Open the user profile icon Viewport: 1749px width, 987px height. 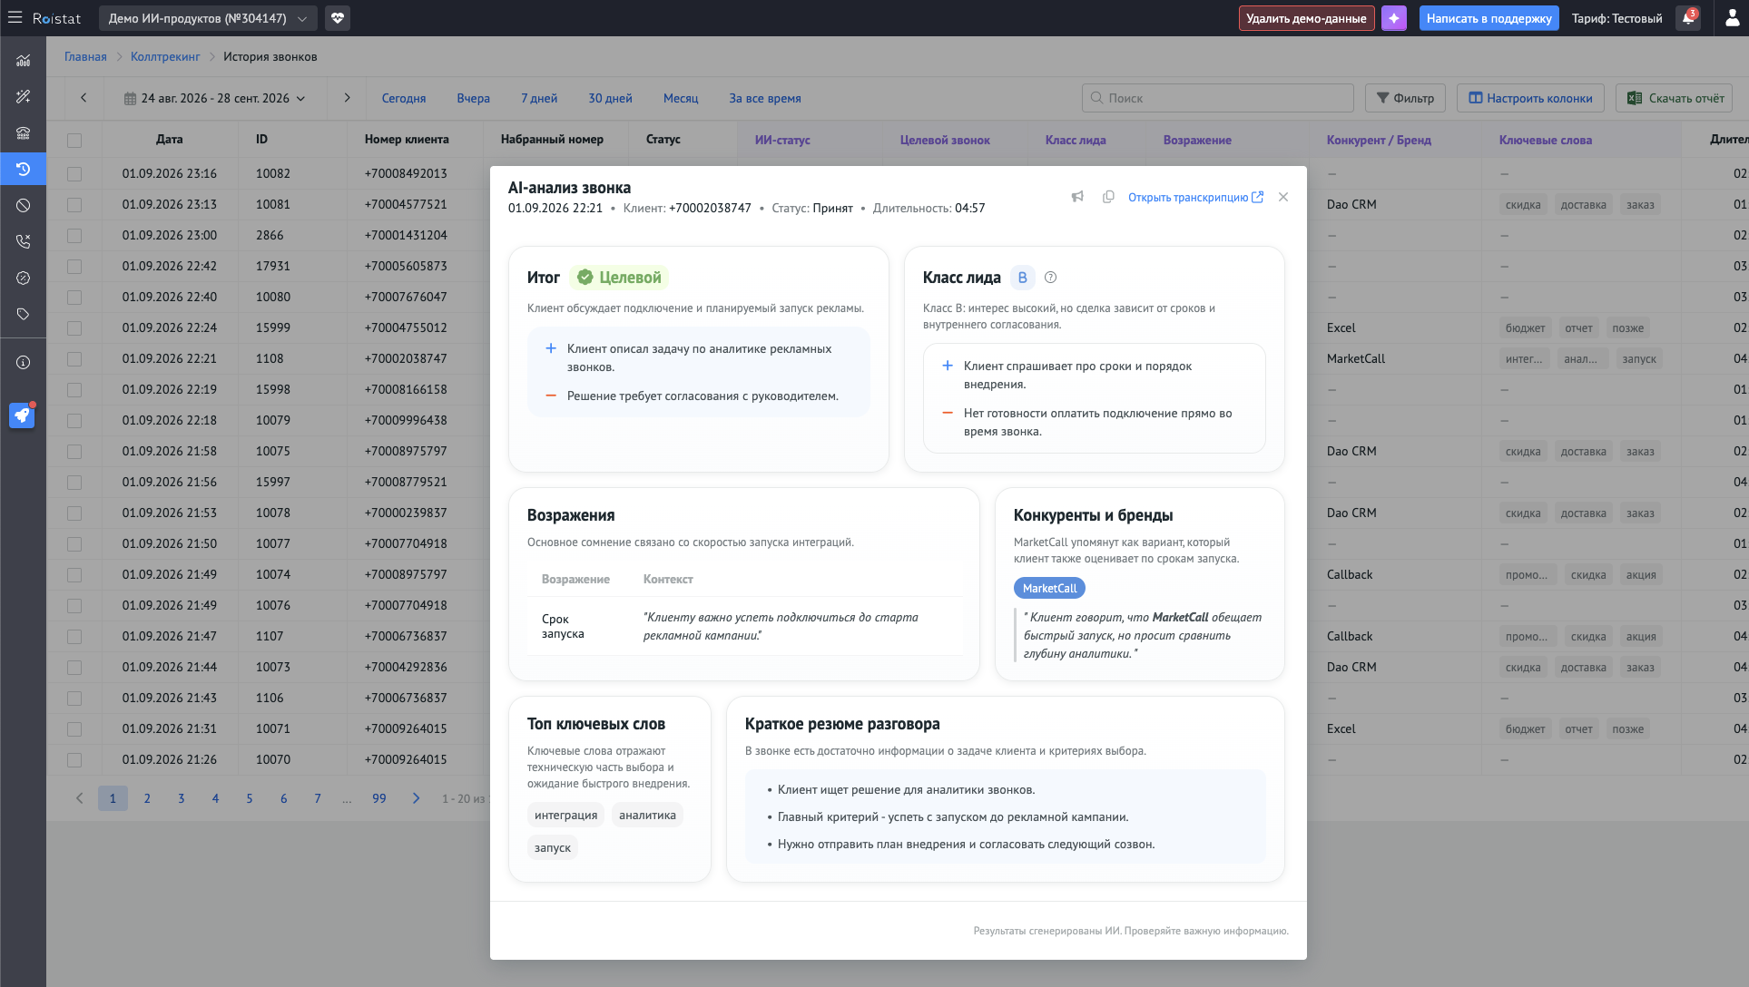[x=1732, y=18]
